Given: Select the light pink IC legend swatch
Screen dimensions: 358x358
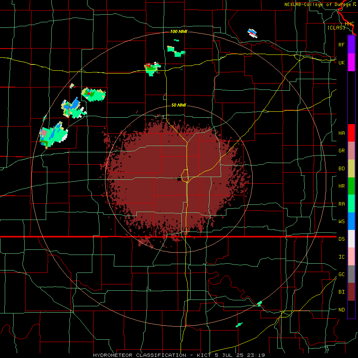Looking at the screenshot, I should (351, 257).
